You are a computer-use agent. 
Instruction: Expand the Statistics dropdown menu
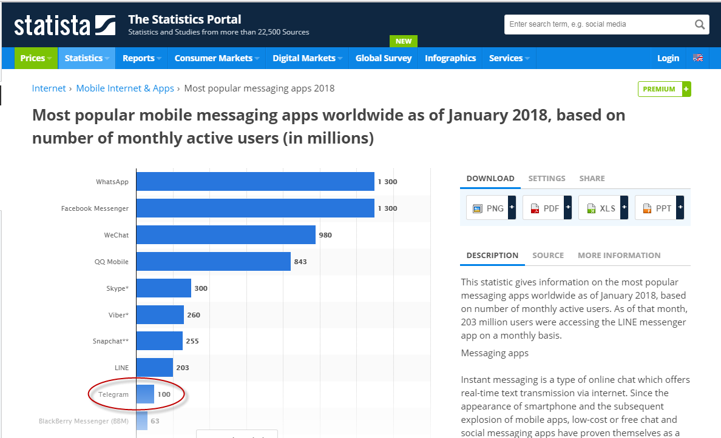(x=87, y=58)
